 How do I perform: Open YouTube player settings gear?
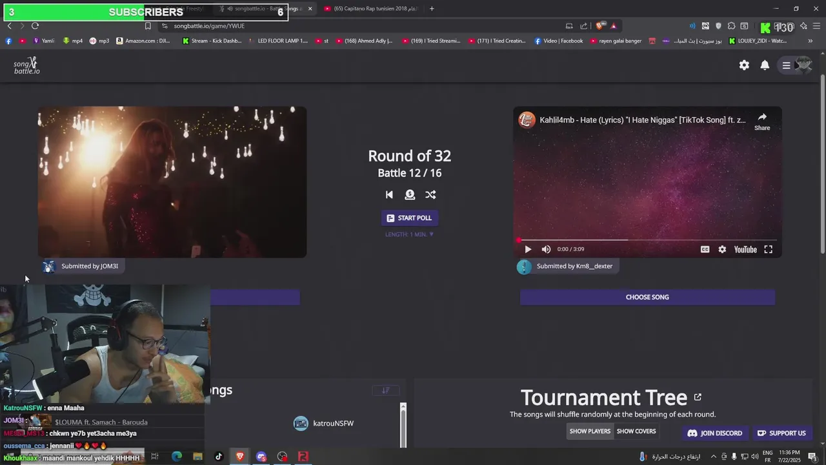point(722,249)
